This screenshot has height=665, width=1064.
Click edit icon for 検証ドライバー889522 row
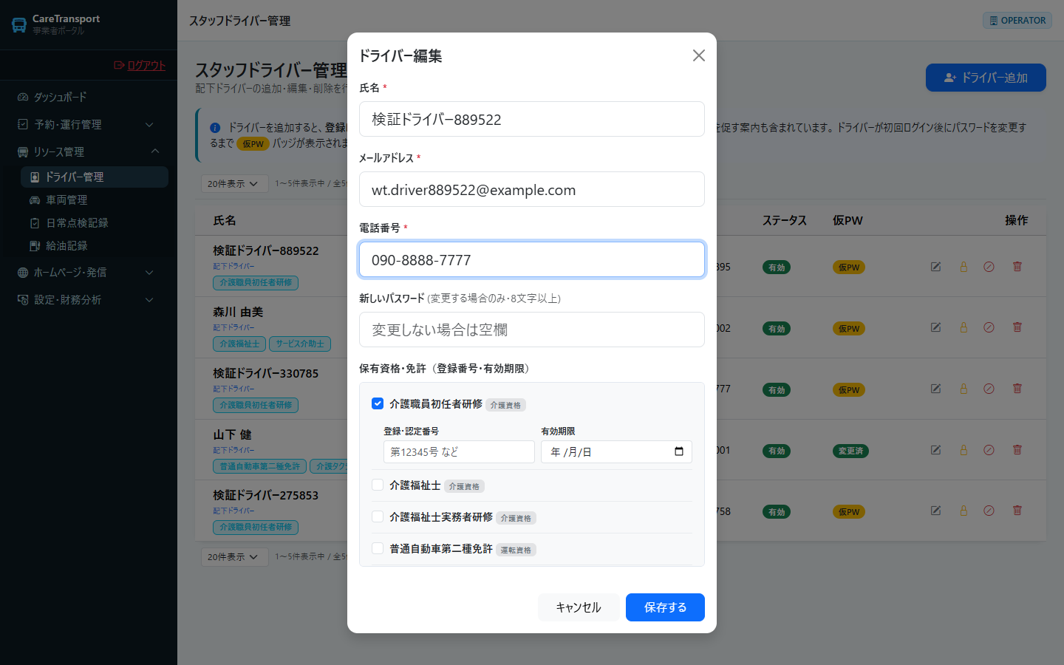[935, 267]
